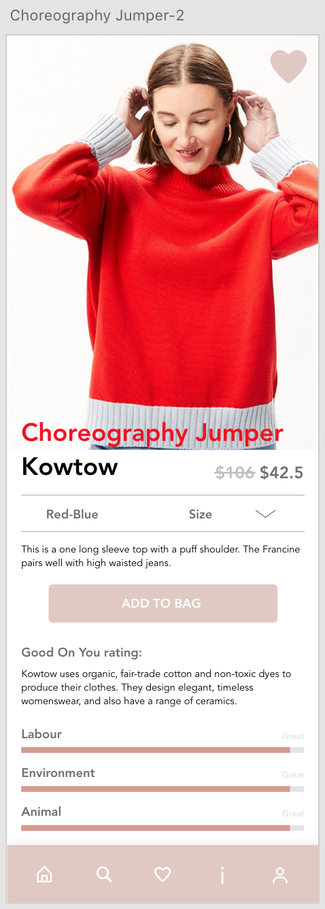Click the discounted $42.5 price
325x909 pixels.
[x=281, y=473]
